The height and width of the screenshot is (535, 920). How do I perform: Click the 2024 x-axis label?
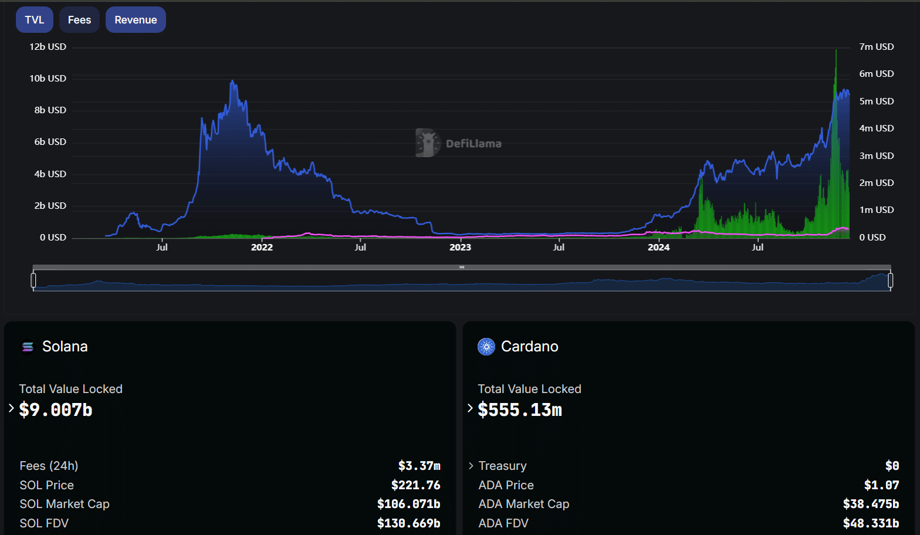point(658,248)
